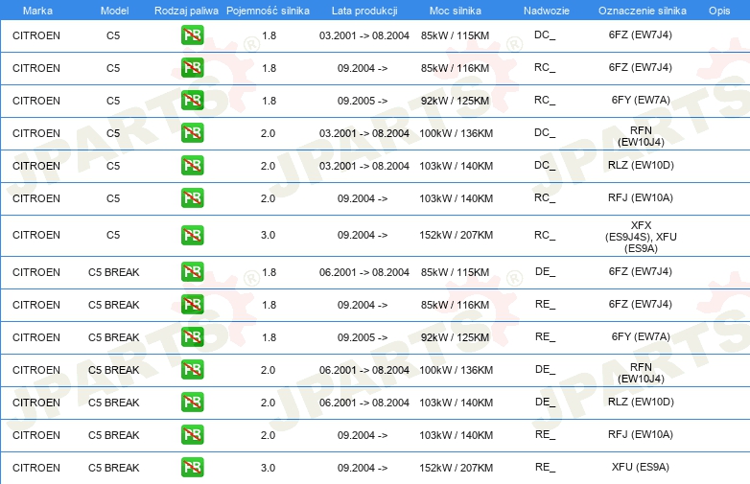Select 09.2005 -> in the C5 RC_ row

[x=363, y=101]
